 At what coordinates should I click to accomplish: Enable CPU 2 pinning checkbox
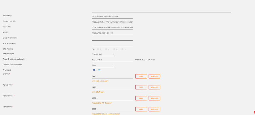pyautogui.click(x=114, y=49)
